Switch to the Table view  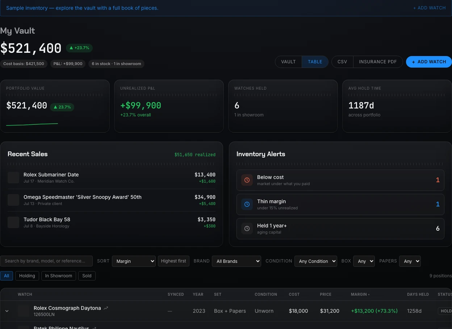(x=315, y=62)
